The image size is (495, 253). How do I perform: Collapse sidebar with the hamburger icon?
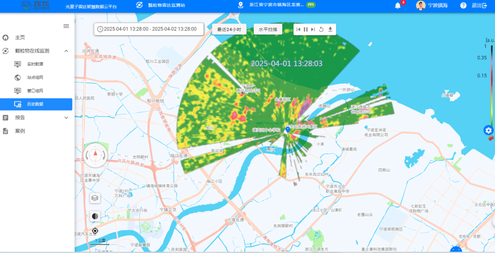click(66, 26)
